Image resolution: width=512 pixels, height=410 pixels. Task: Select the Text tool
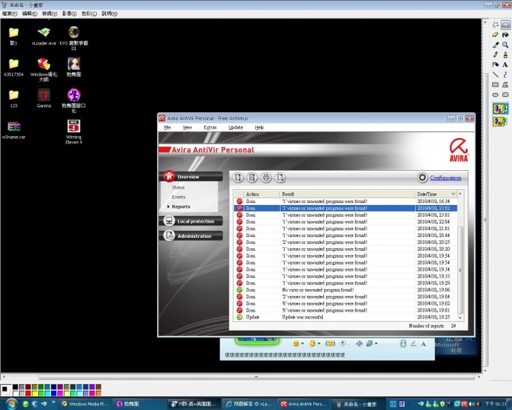(x=505, y=65)
